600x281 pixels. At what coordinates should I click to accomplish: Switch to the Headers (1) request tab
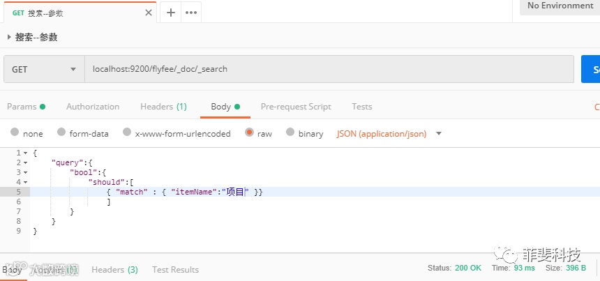163,107
